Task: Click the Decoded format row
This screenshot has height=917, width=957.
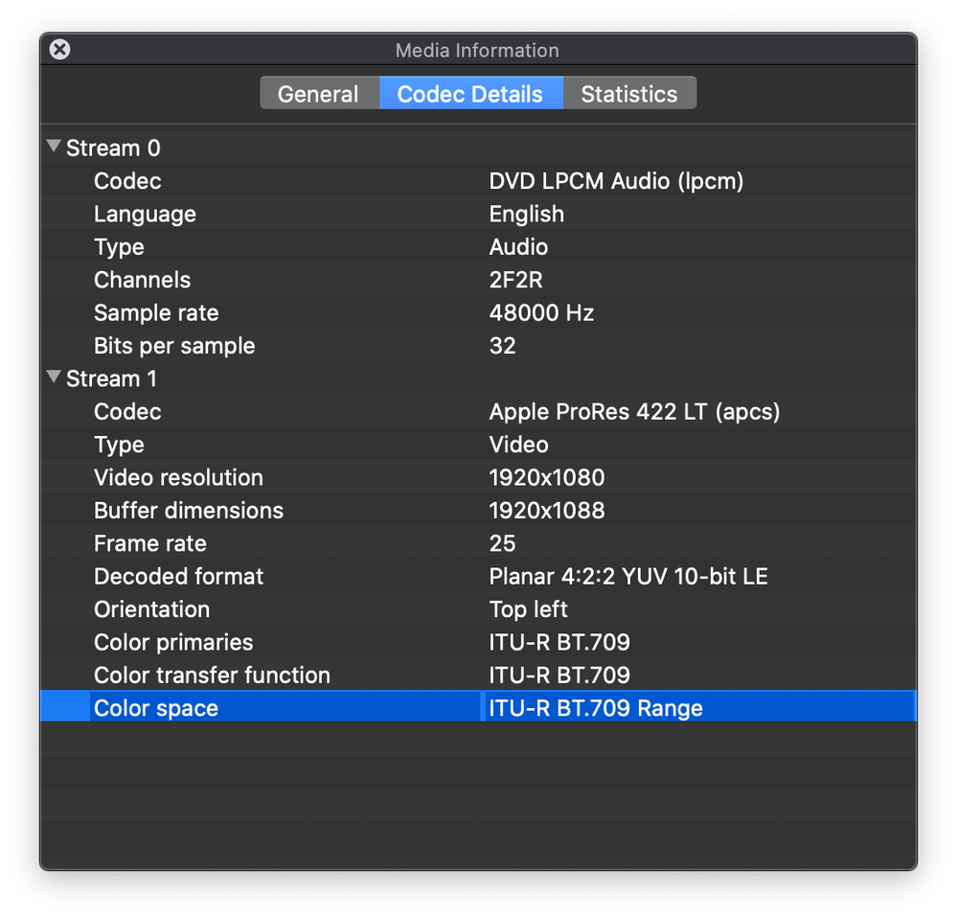Action: (x=178, y=577)
